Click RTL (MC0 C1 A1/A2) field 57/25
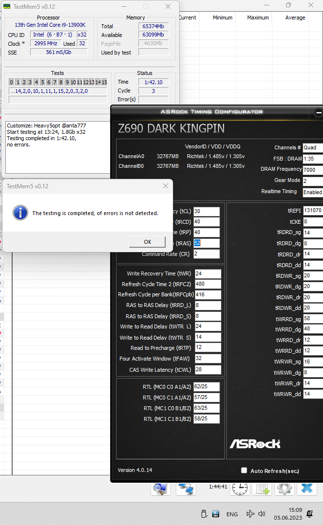This screenshot has height=525, width=323. 206,398
